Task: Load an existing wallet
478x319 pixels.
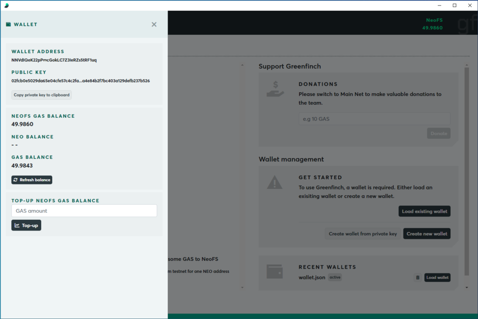Action: coord(424,211)
